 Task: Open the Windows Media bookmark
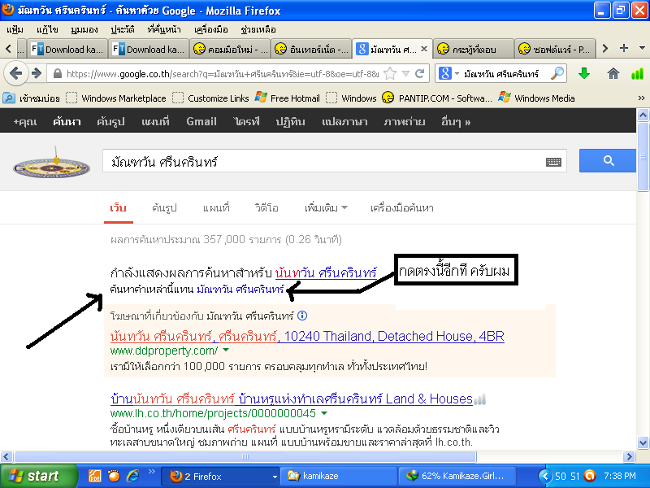pos(536,98)
